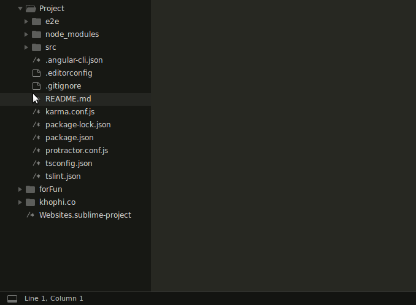This screenshot has width=416, height=305.
Task: Click the node_modules folder icon
Action: coord(36,34)
